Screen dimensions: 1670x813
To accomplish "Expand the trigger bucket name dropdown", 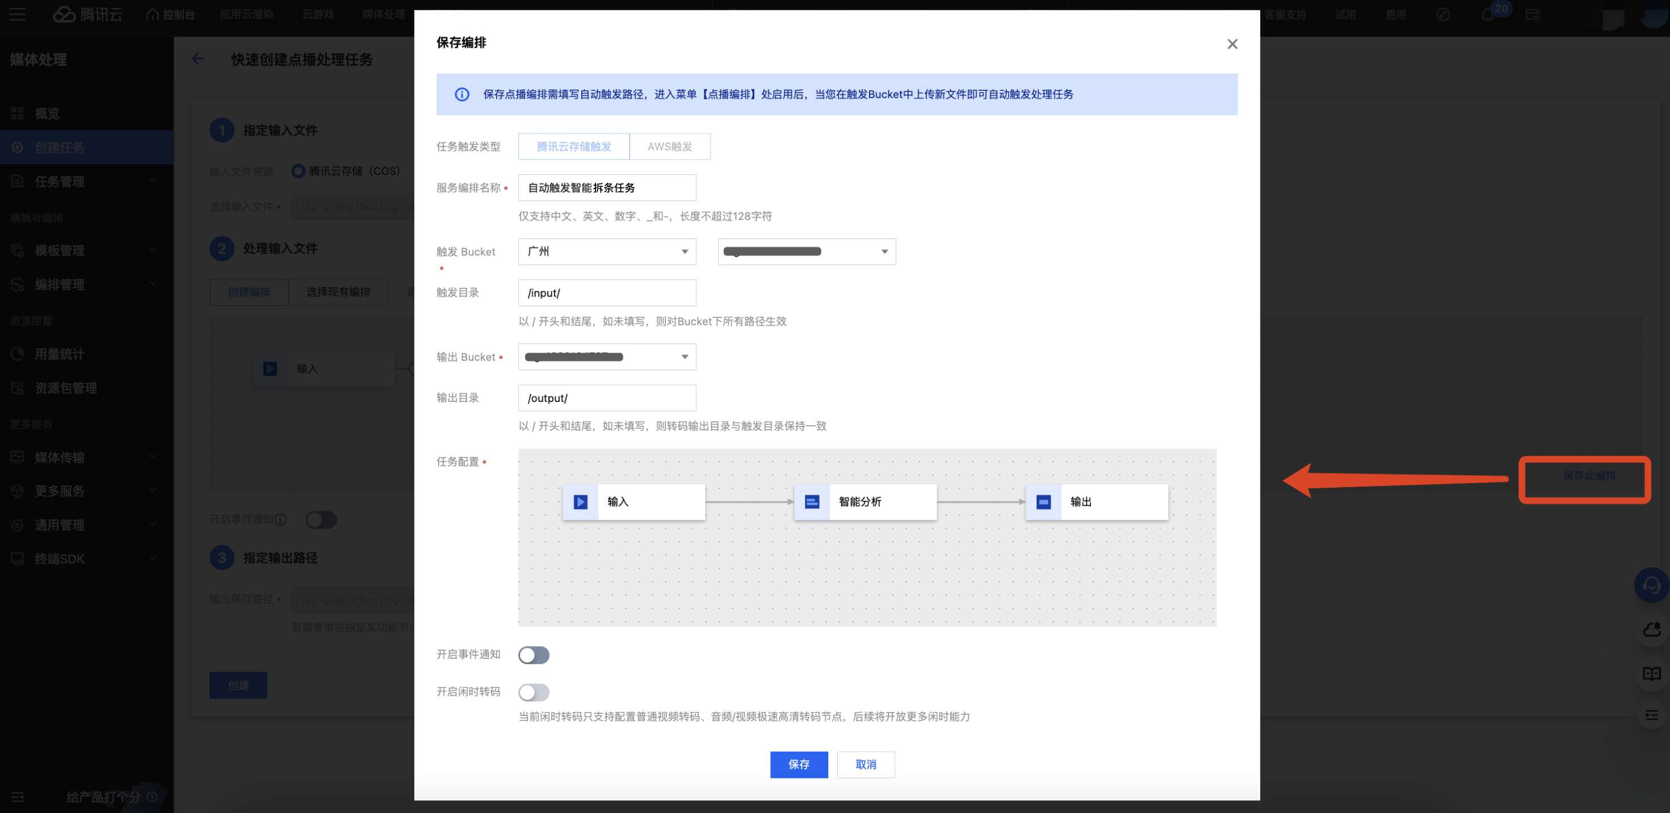I will [x=807, y=252].
